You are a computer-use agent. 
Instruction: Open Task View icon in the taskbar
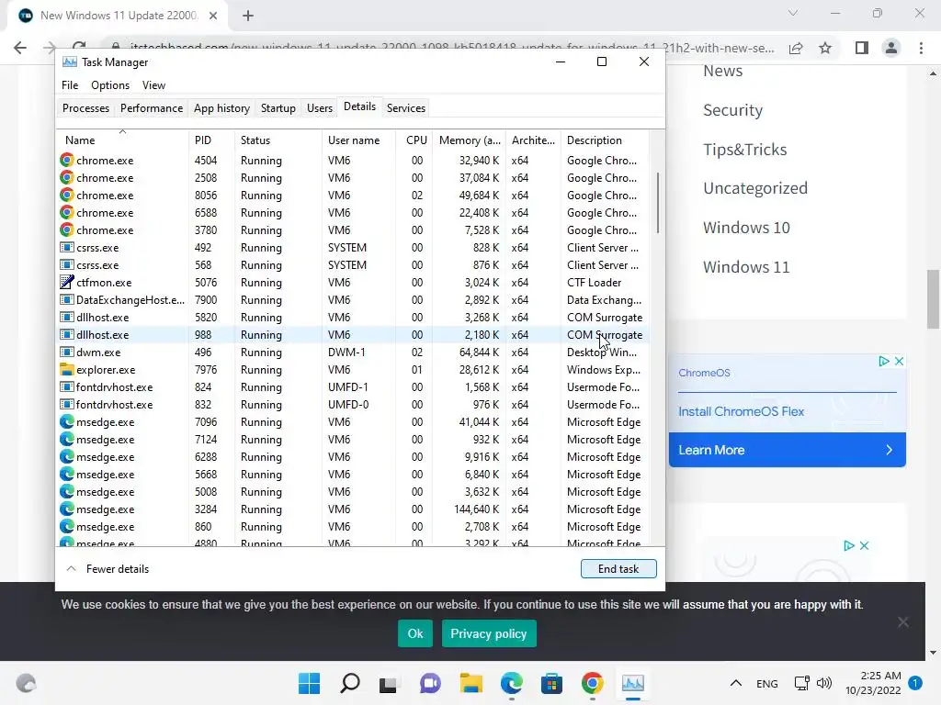[389, 683]
